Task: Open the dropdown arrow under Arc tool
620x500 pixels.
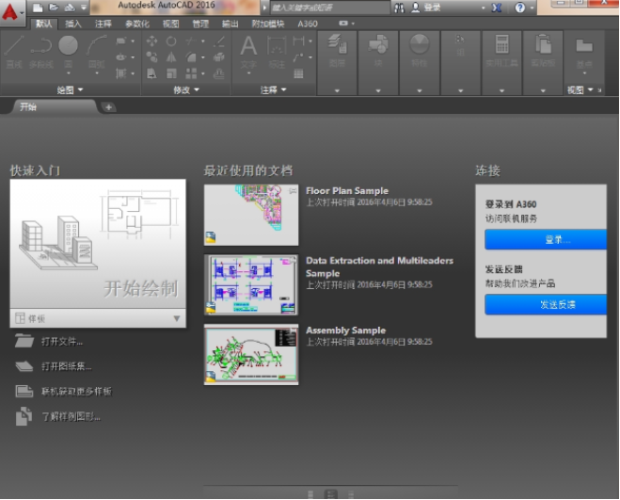Action: (97, 73)
